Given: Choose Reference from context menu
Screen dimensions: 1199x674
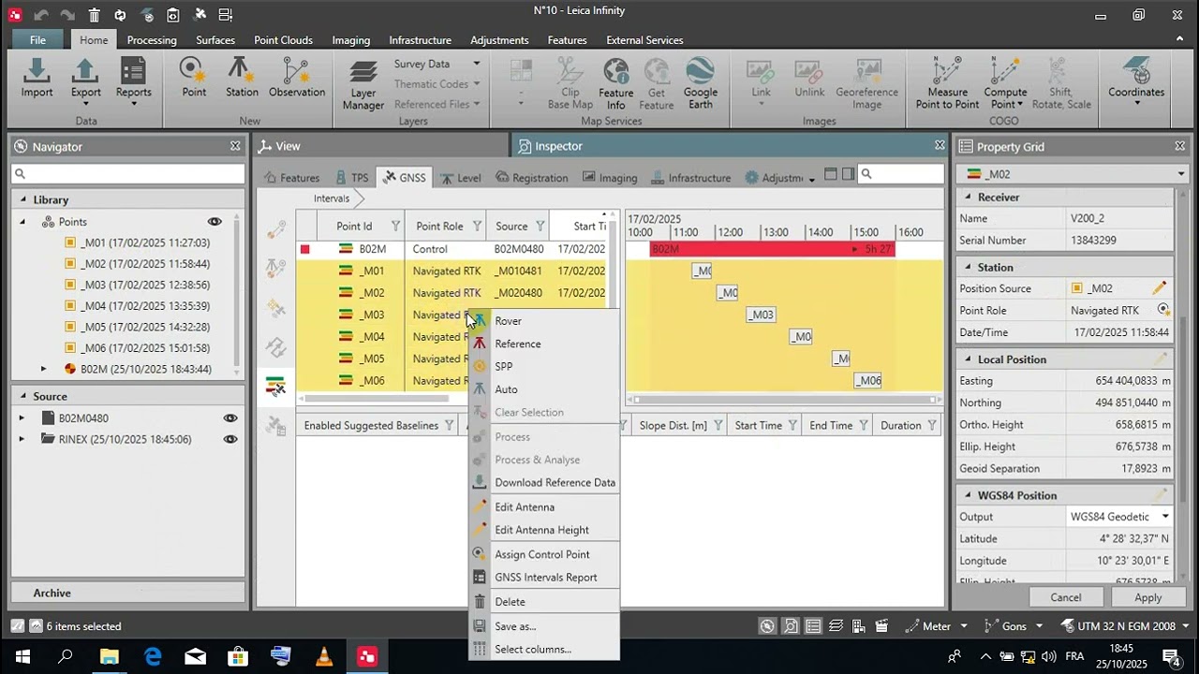Looking at the screenshot, I should [544, 344].
